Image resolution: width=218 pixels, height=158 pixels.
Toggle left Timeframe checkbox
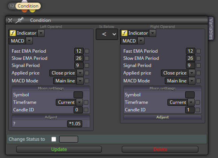pos(86,102)
